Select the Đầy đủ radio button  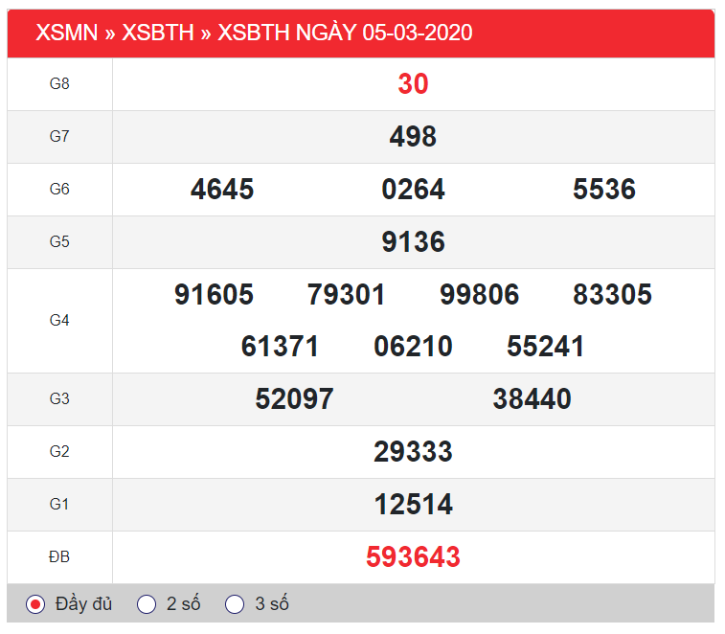[x=35, y=604]
